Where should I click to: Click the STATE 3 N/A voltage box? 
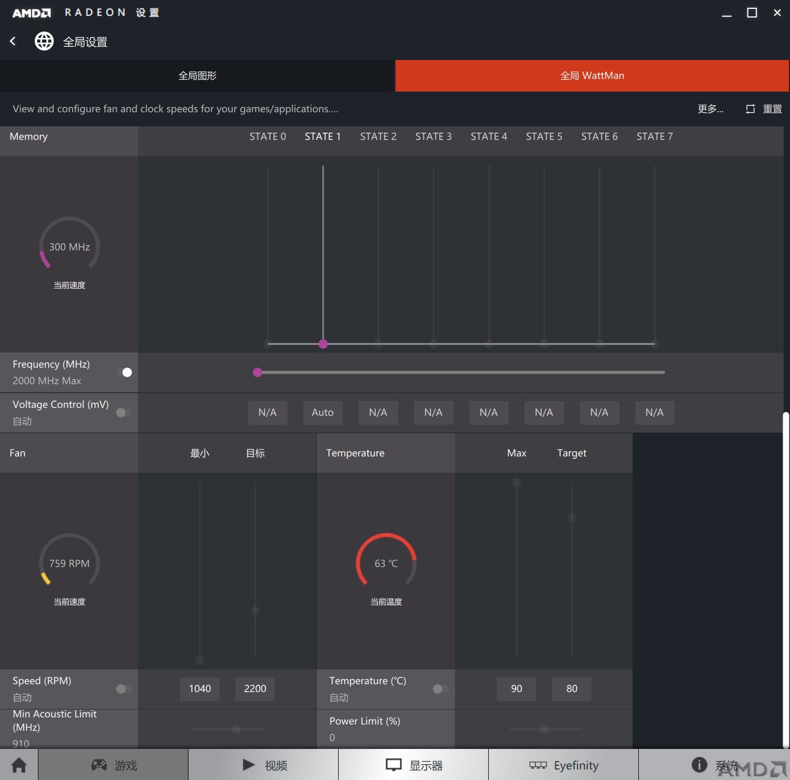pos(433,413)
